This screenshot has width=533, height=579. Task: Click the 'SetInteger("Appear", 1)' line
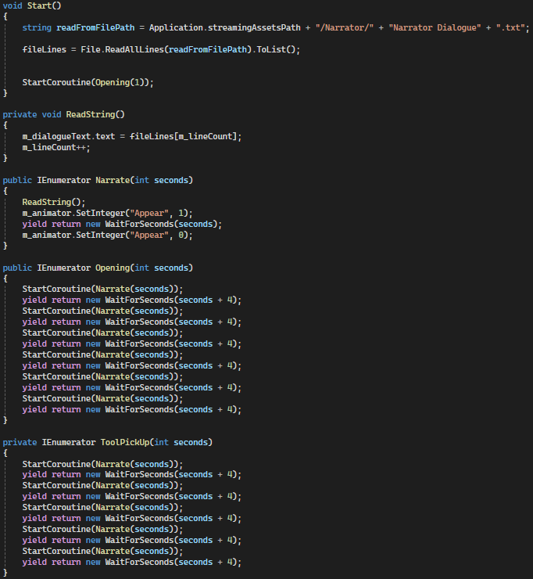pyautogui.click(x=107, y=213)
